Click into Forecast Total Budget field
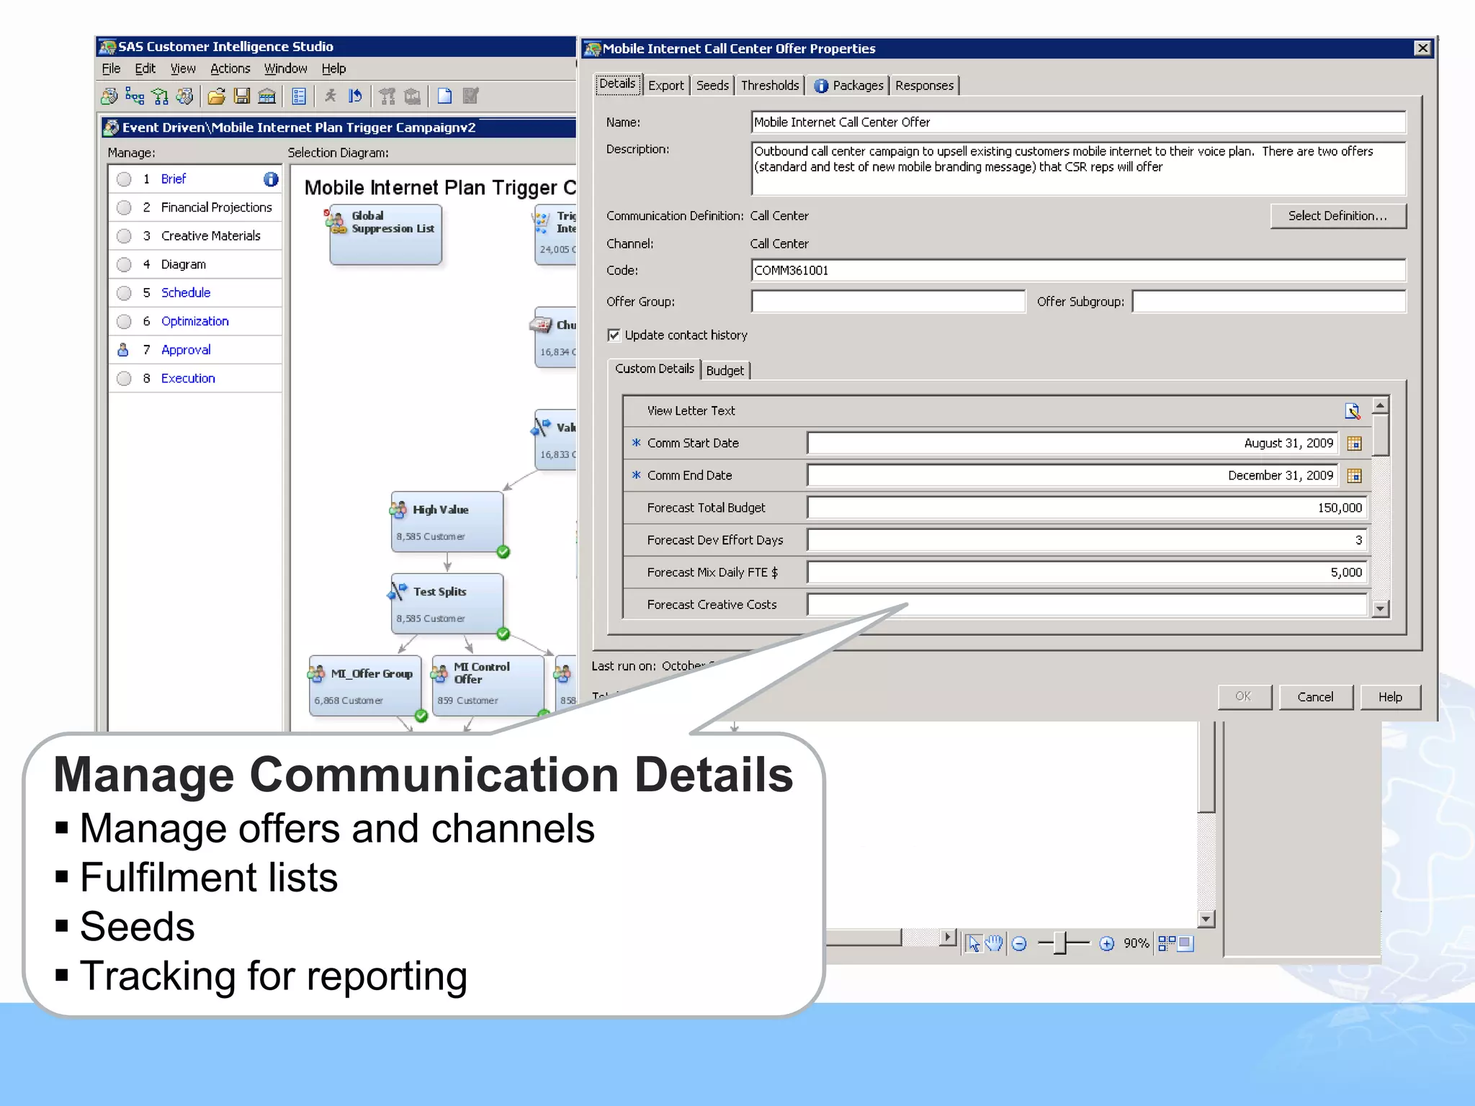The height and width of the screenshot is (1106, 1475). [1087, 508]
